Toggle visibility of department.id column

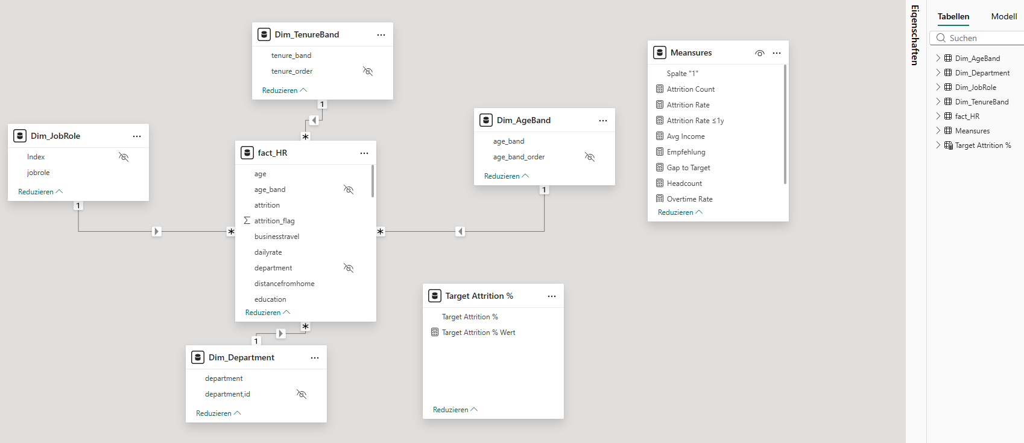(302, 394)
